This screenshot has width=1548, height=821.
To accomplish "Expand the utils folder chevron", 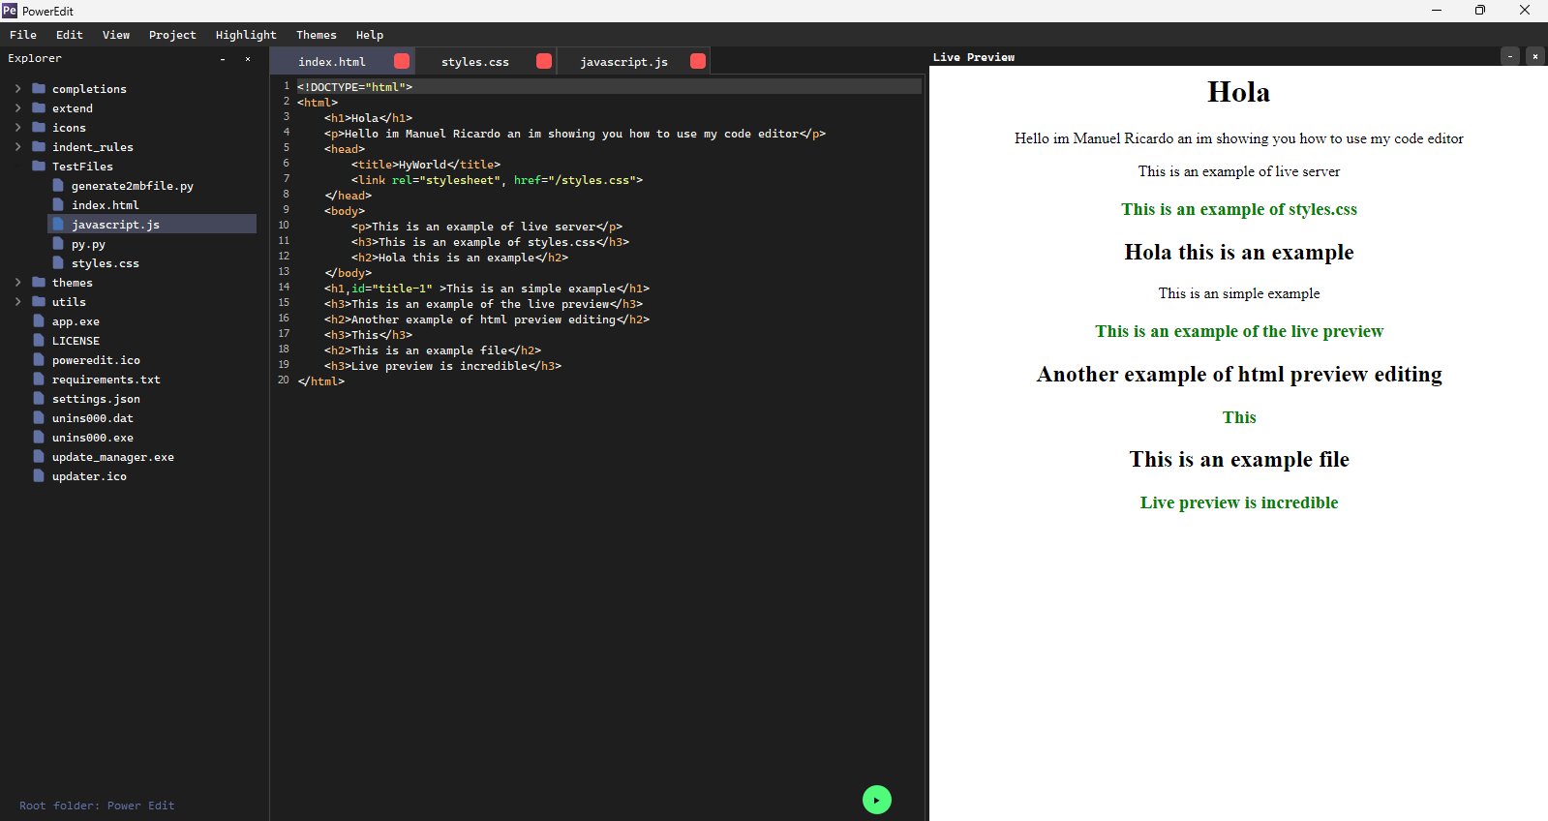I will (x=17, y=301).
